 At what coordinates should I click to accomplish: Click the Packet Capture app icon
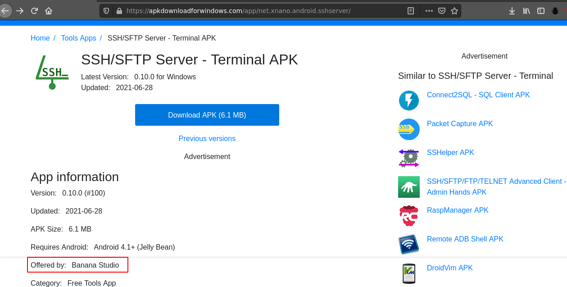(x=409, y=129)
